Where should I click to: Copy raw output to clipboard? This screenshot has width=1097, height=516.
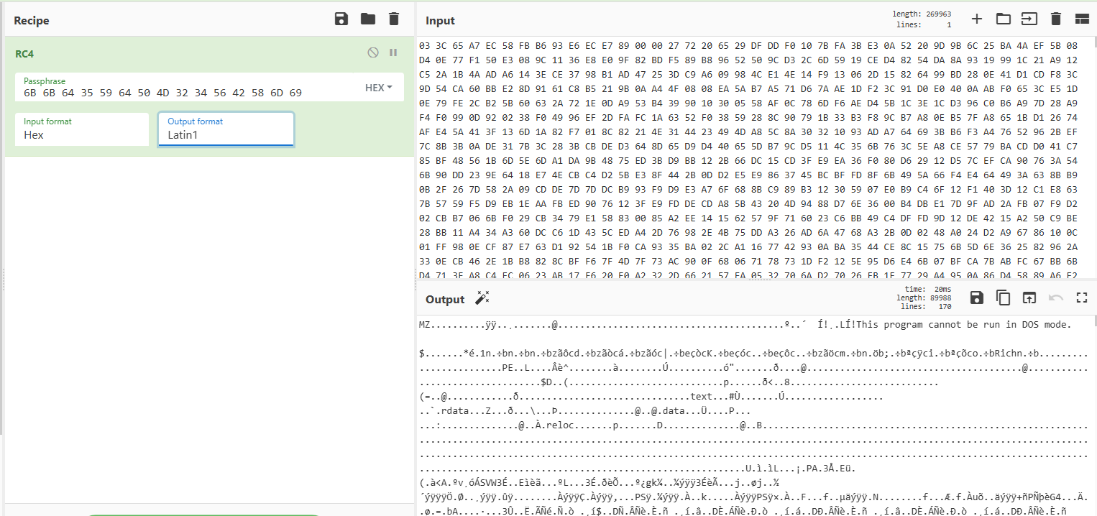(x=1003, y=298)
